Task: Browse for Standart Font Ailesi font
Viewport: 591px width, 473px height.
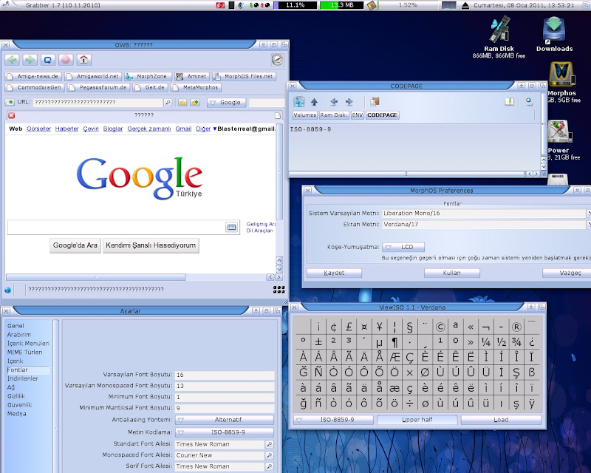Action: pyautogui.click(x=269, y=444)
